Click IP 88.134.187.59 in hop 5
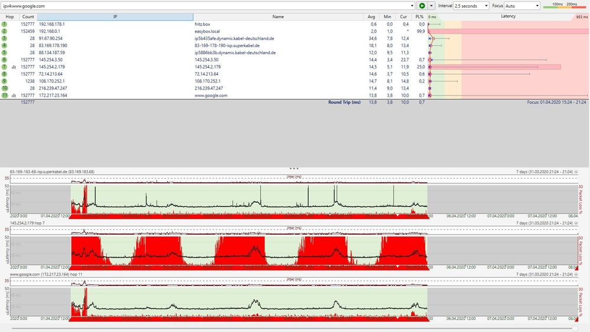 (x=51, y=52)
